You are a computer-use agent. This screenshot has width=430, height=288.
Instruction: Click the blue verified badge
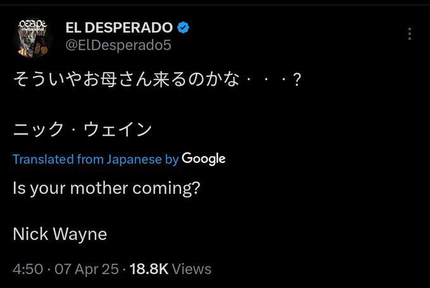(x=183, y=28)
